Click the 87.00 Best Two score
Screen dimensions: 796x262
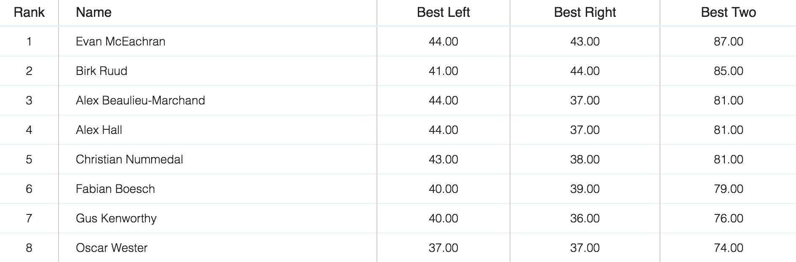pyautogui.click(x=728, y=41)
